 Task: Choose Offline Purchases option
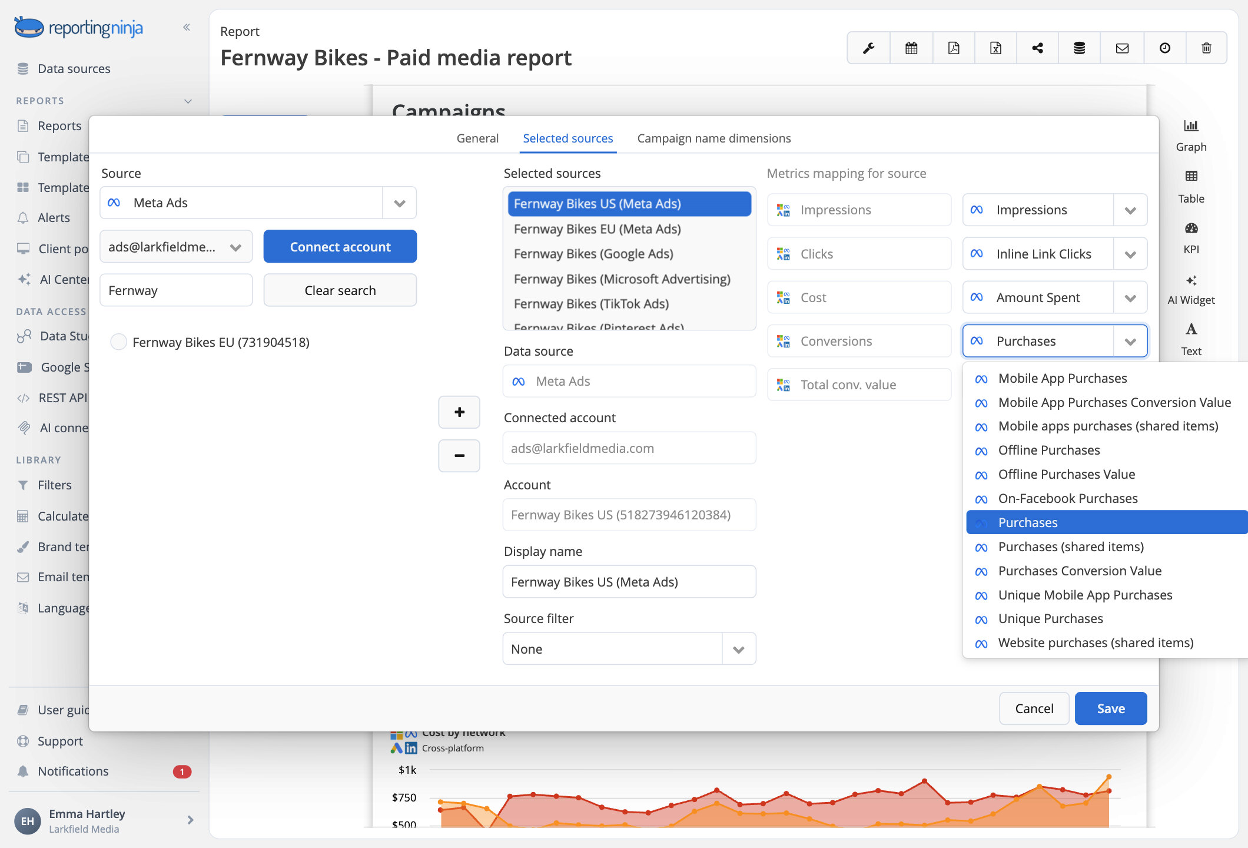(1107, 450)
